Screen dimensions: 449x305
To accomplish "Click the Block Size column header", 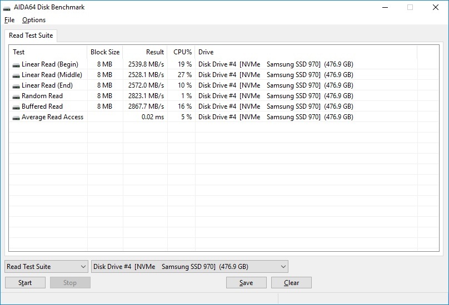I will (x=105, y=52).
